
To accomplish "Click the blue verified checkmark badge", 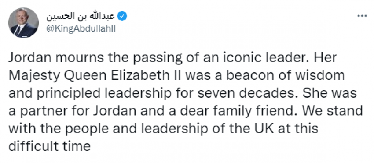I will pyautogui.click(x=123, y=16).
